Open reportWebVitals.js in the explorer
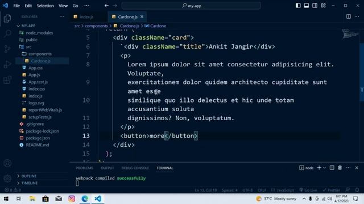The width and height of the screenshot is (364, 204). coord(45,110)
